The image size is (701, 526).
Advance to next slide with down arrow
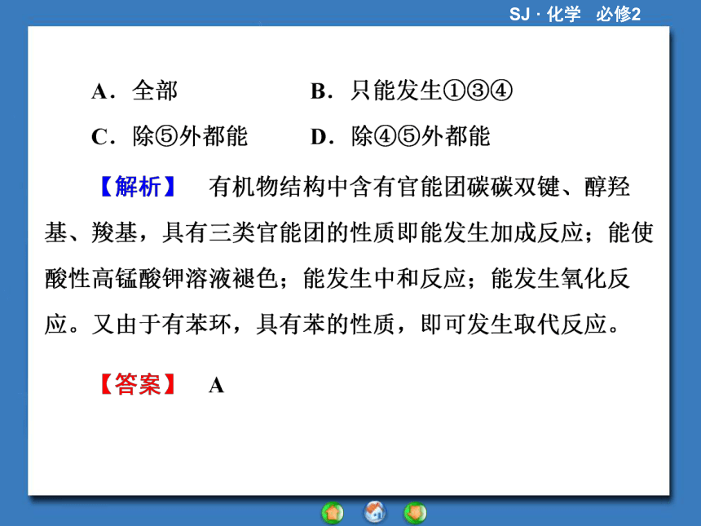pos(416,513)
